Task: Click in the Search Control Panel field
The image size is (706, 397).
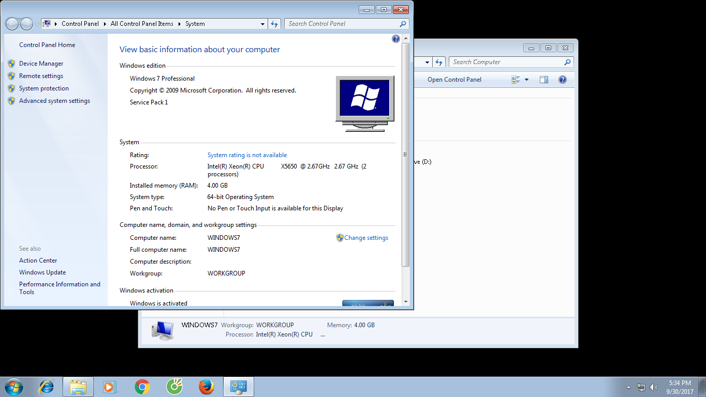Action: (342, 24)
